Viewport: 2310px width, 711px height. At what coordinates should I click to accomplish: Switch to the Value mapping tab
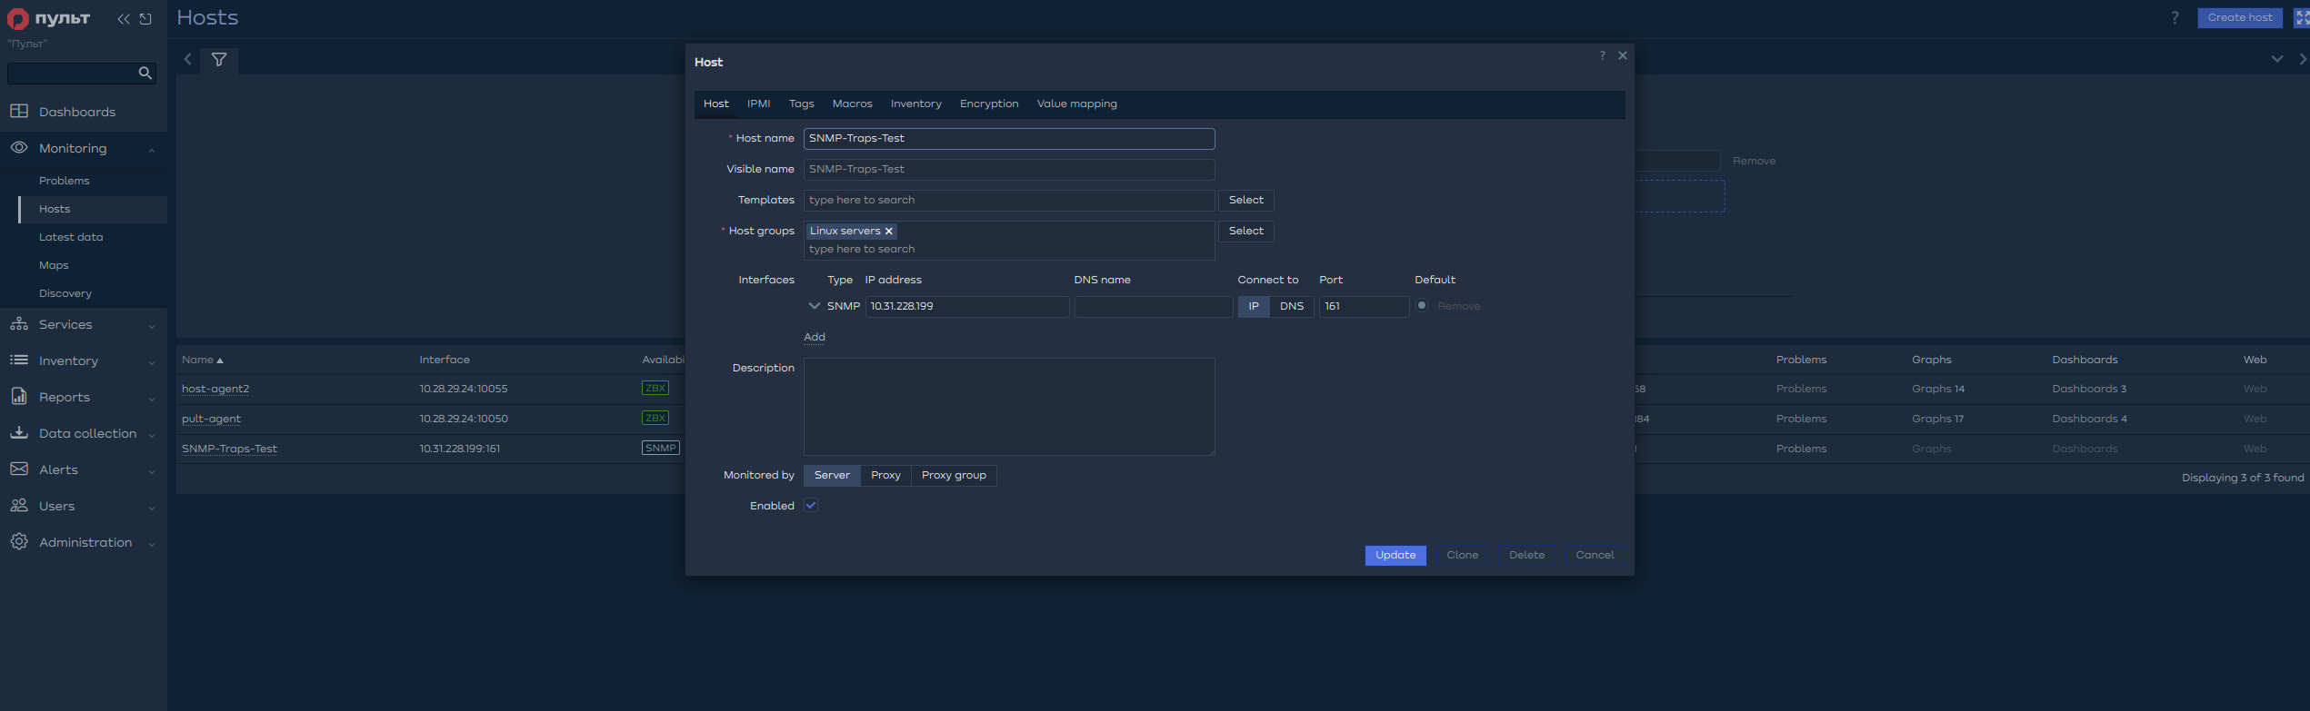pyautogui.click(x=1076, y=104)
